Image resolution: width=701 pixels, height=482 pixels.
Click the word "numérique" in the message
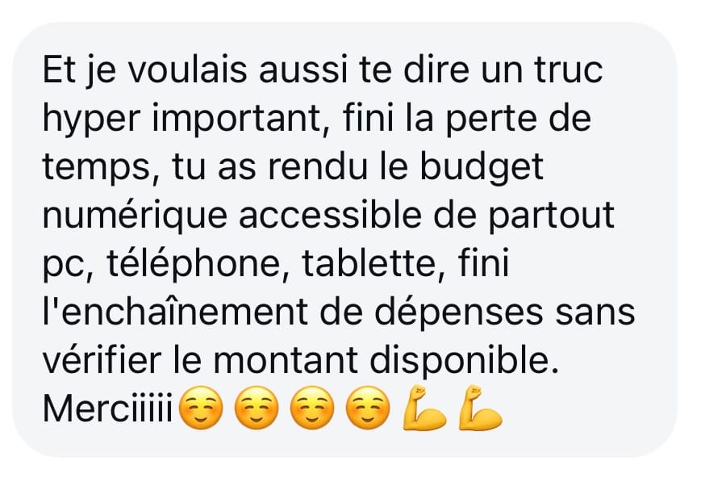point(135,217)
